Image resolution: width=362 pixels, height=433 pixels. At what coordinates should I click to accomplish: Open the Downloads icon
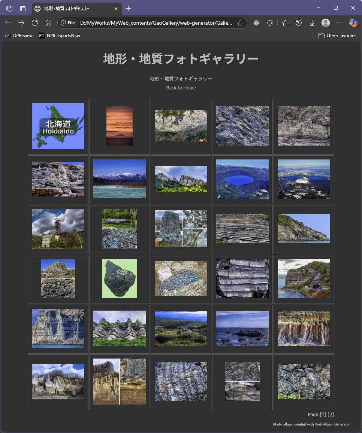click(x=312, y=23)
